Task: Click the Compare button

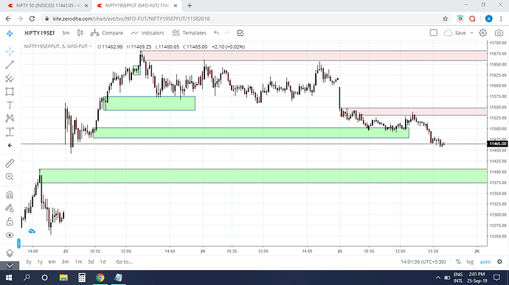Action: coord(107,32)
